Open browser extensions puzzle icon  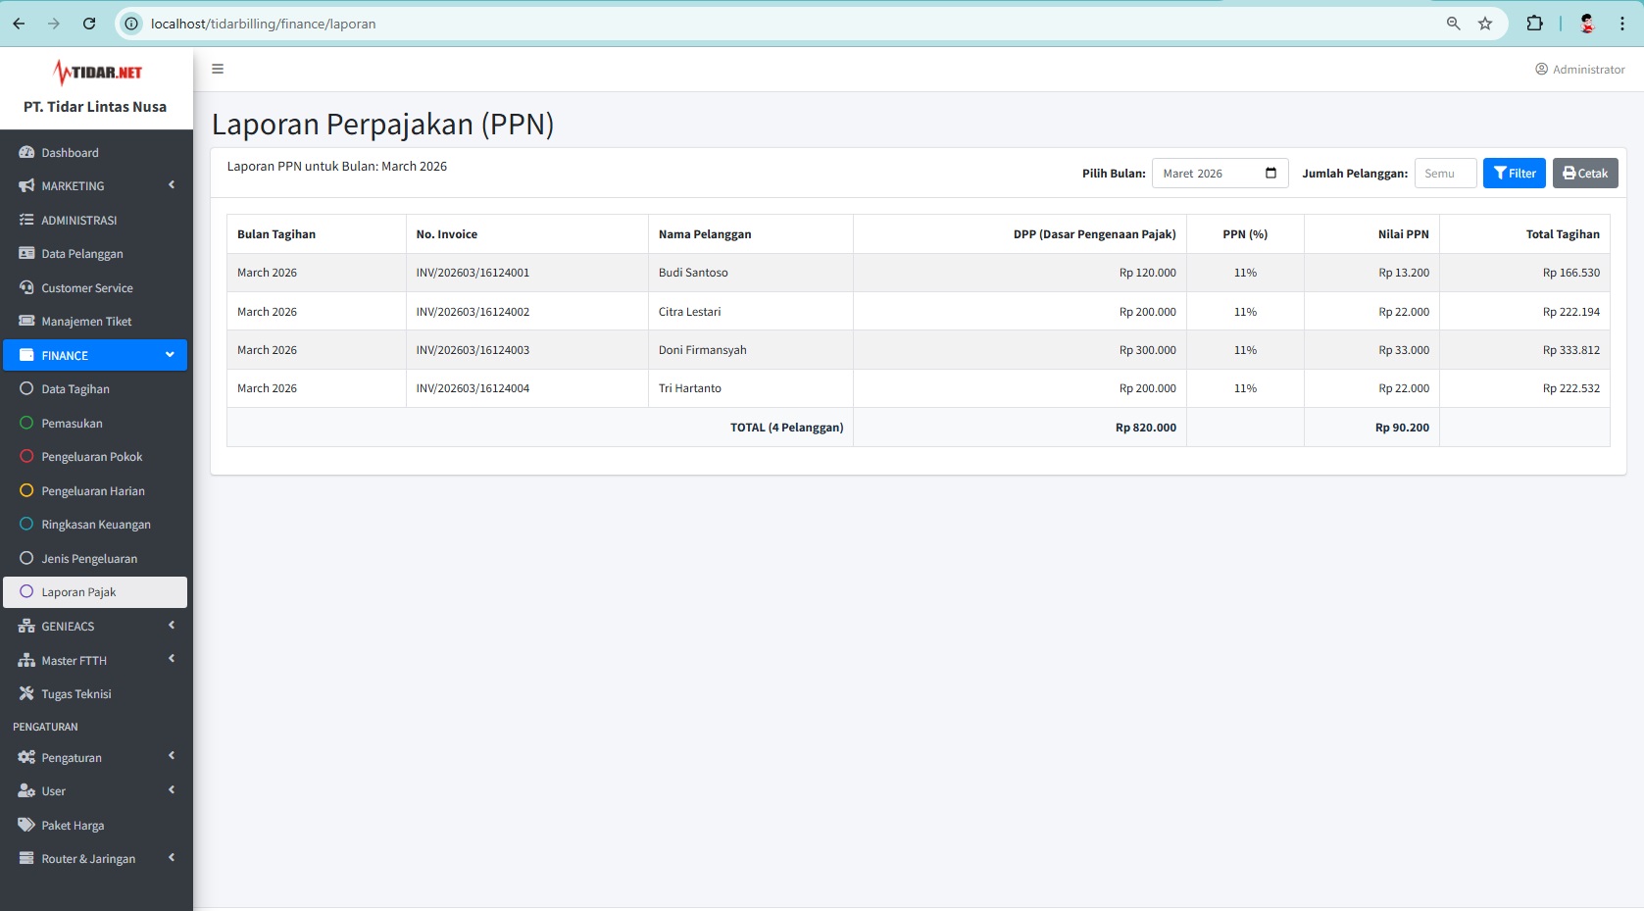click(x=1534, y=24)
